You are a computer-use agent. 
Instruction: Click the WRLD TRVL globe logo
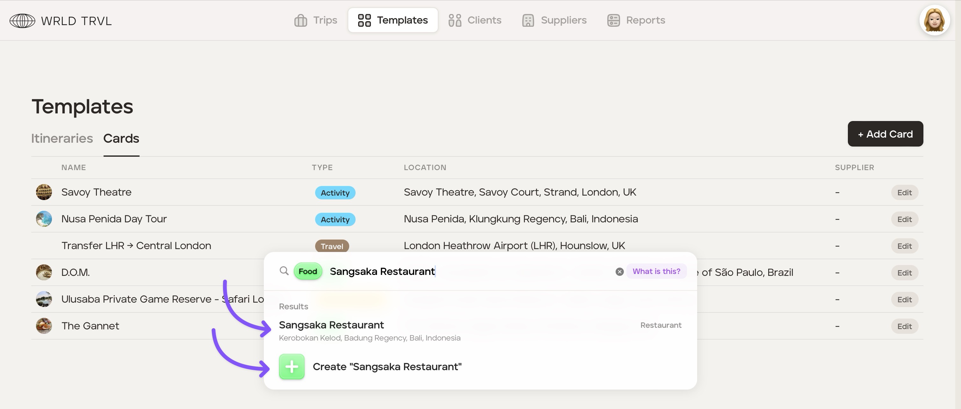pos(22,21)
